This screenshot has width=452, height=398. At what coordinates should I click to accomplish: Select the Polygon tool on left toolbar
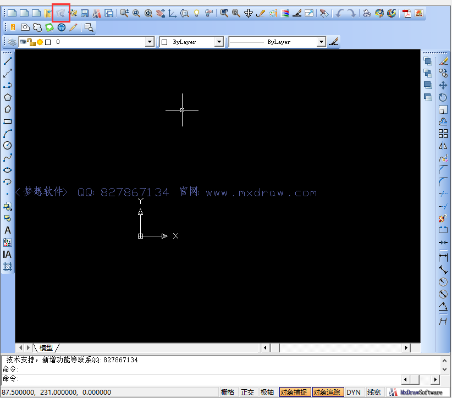[8, 96]
